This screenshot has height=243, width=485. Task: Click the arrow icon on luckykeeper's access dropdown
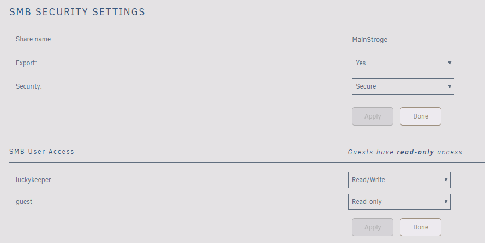point(446,180)
